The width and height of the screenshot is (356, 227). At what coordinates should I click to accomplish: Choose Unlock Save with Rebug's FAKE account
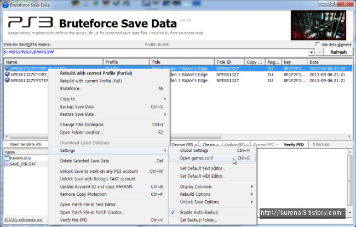click(97, 179)
